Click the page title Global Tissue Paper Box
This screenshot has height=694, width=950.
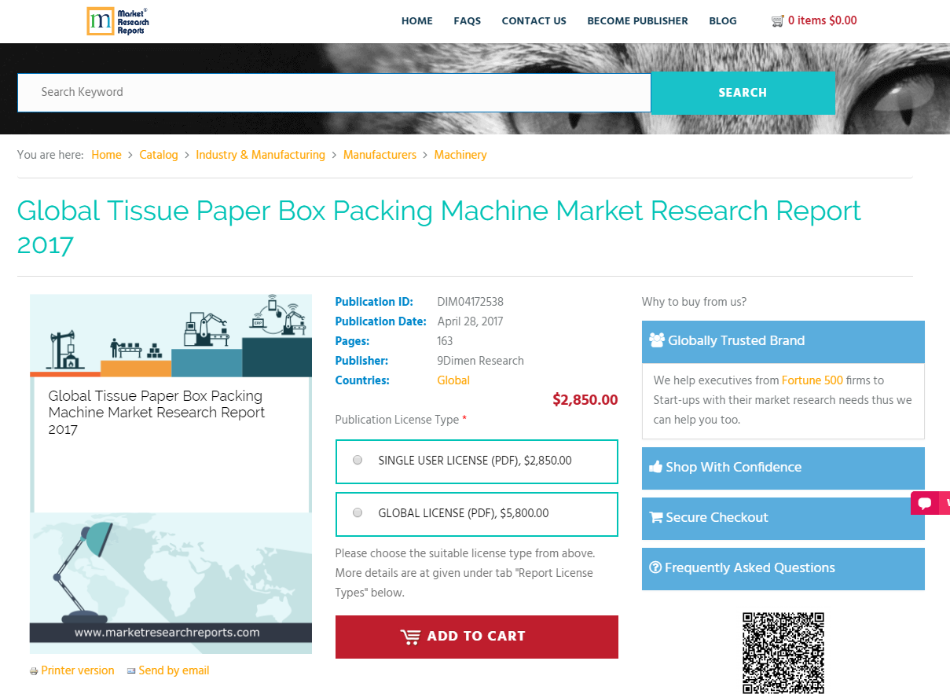pyautogui.click(x=439, y=228)
